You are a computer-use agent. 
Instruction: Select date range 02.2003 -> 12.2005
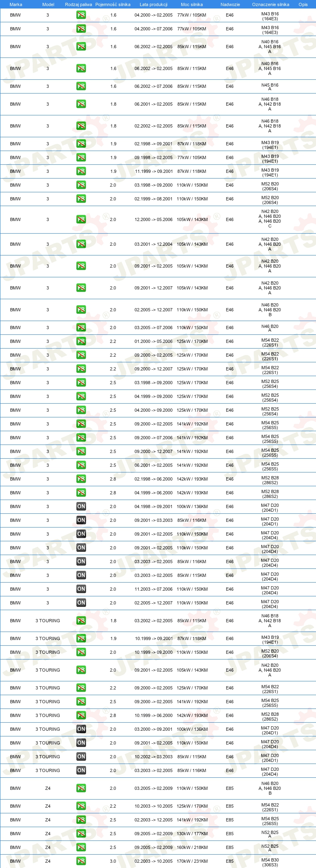tap(154, 820)
